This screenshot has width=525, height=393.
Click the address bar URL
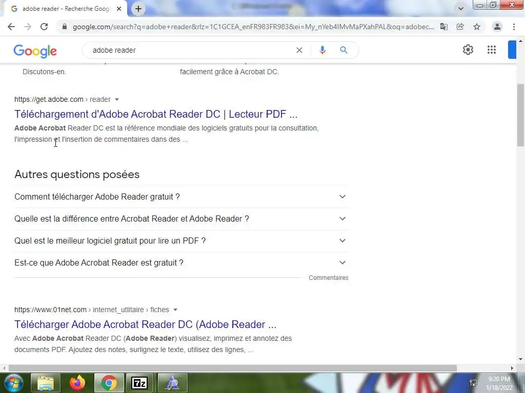pos(253,27)
